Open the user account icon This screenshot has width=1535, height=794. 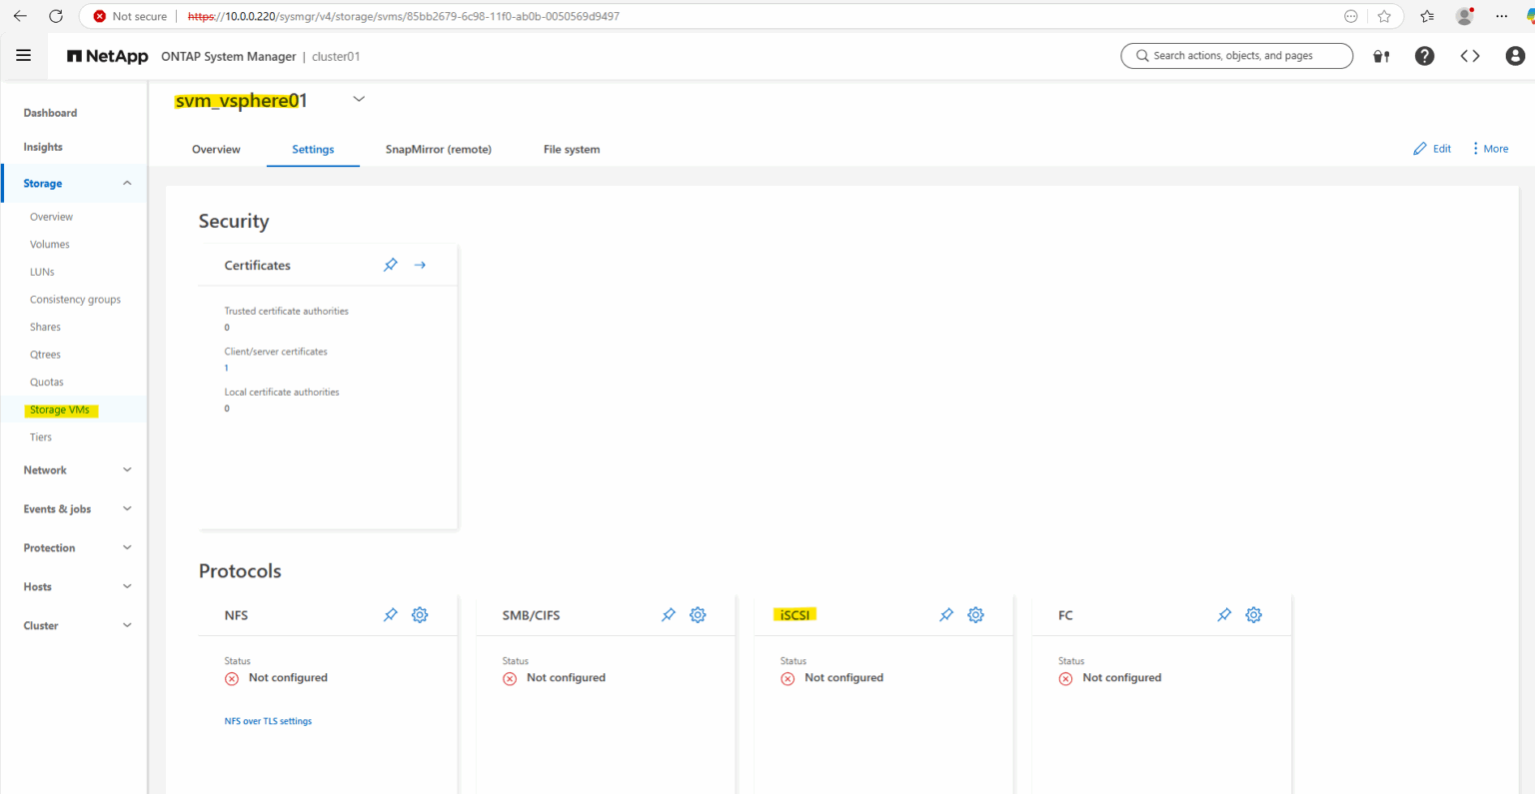(1514, 55)
